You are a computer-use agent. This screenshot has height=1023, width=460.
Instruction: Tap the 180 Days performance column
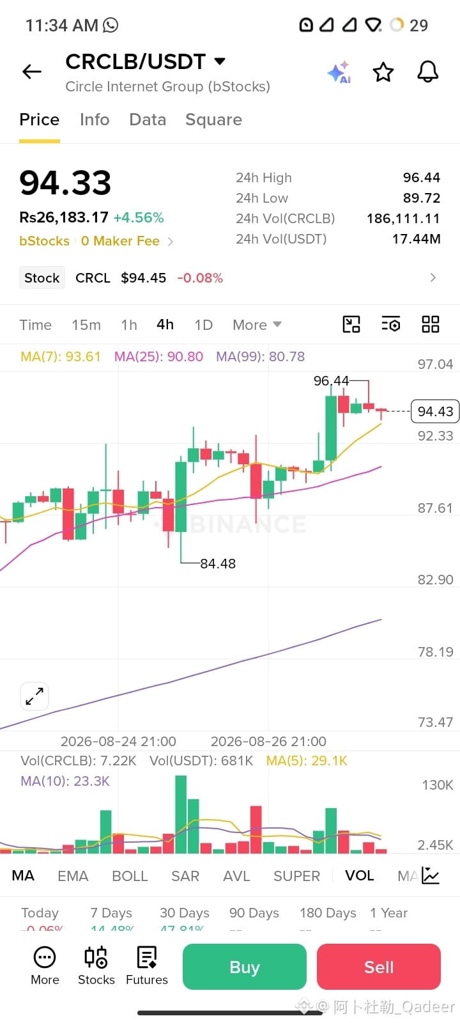click(x=328, y=919)
